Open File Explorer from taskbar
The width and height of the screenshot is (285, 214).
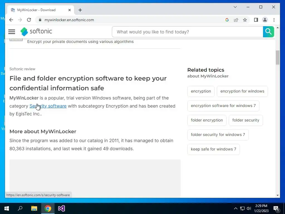34,208
